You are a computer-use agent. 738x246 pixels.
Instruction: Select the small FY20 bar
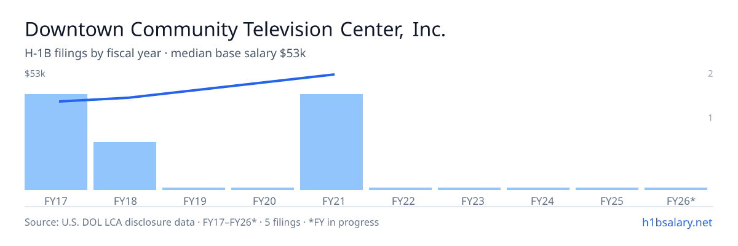point(263,189)
